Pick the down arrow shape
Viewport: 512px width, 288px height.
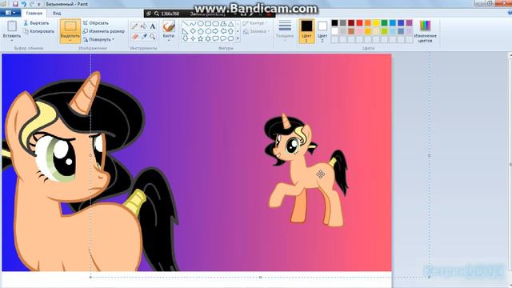pos(185,38)
